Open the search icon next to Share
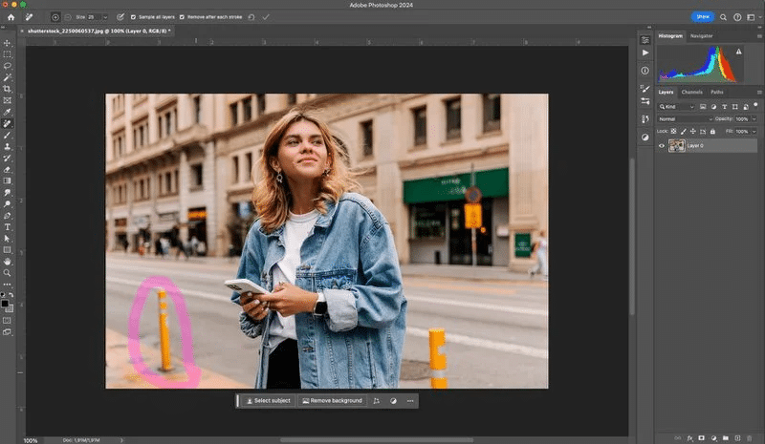The width and height of the screenshot is (765, 444). (725, 17)
